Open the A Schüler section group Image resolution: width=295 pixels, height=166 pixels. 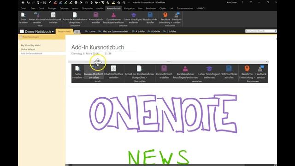(x=138, y=31)
